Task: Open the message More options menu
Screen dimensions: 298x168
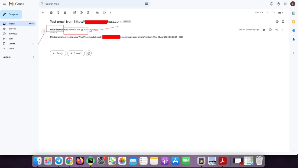Action: [x=283, y=30]
